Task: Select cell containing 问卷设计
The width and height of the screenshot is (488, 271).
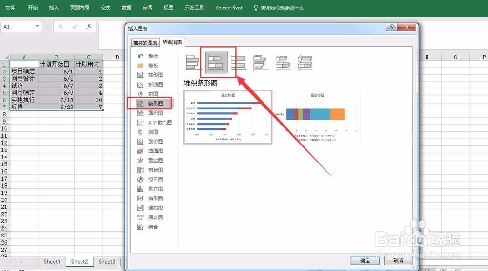Action: pyautogui.click(x=24, y=78)
